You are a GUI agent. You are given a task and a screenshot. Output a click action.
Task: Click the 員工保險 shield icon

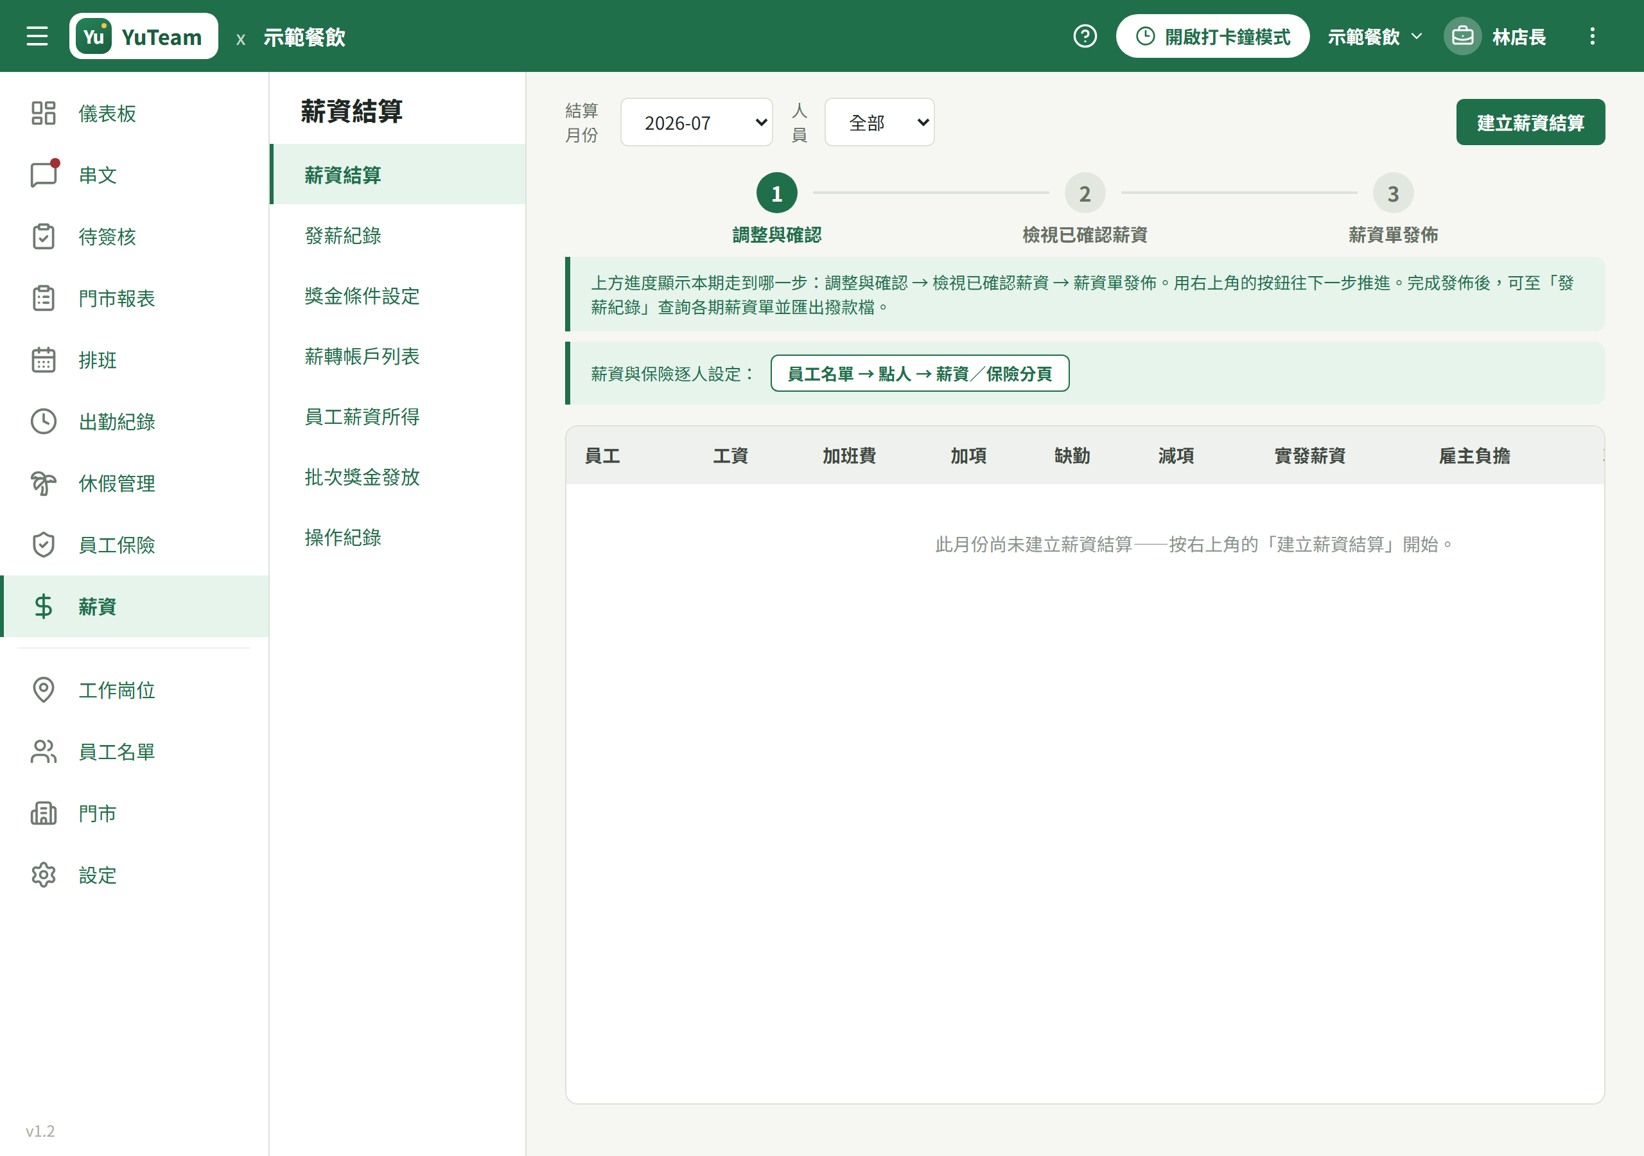tap(44, 545)
